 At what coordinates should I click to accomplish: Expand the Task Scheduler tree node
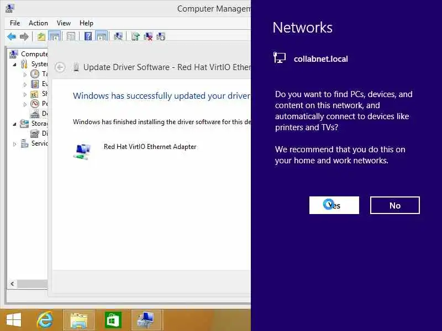[25, 74]
